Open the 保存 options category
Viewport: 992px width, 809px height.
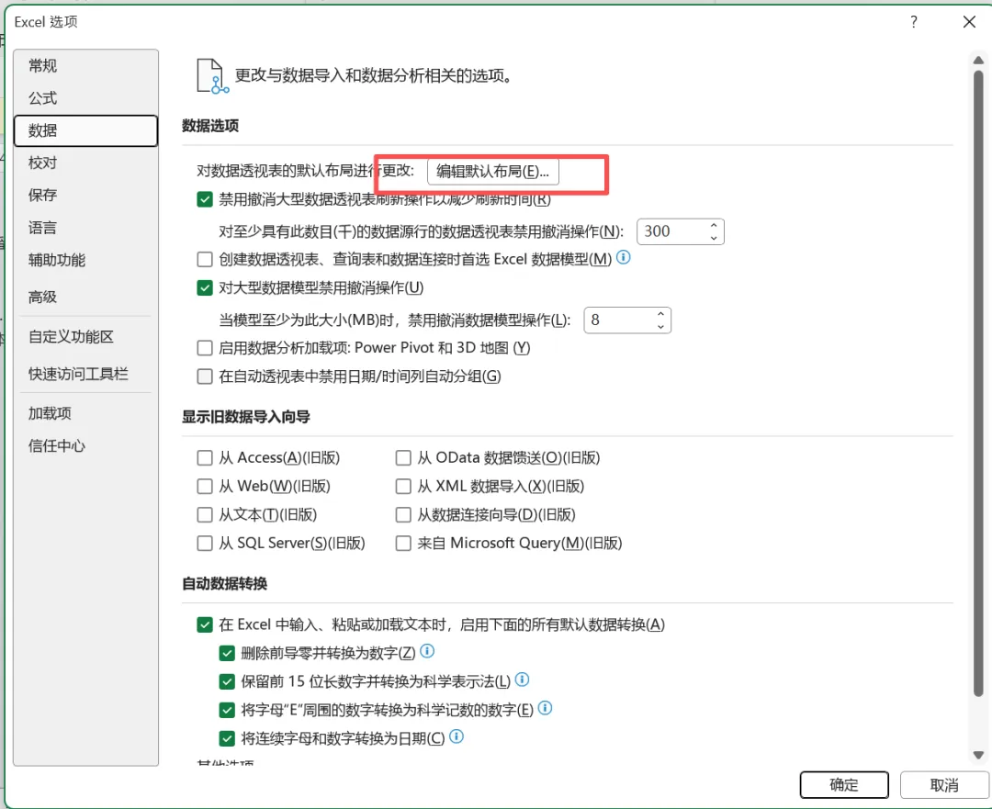85,195
